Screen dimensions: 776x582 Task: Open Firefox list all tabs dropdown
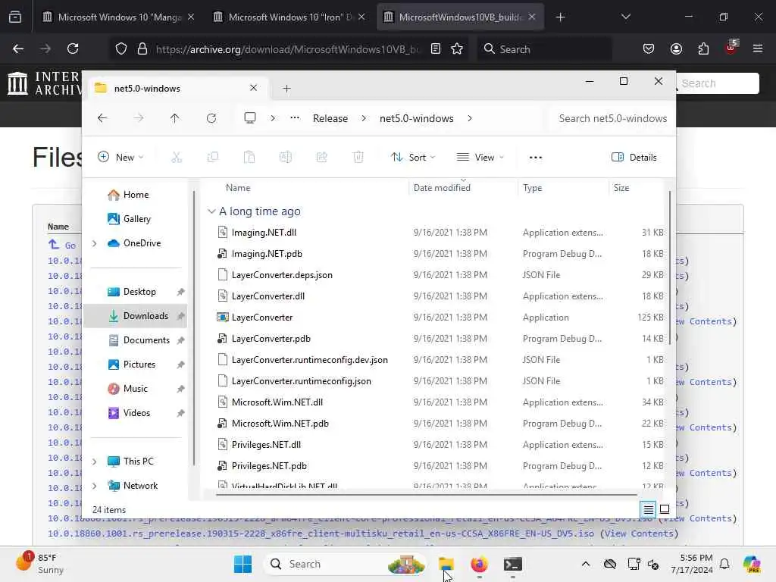tap(625, 17)
